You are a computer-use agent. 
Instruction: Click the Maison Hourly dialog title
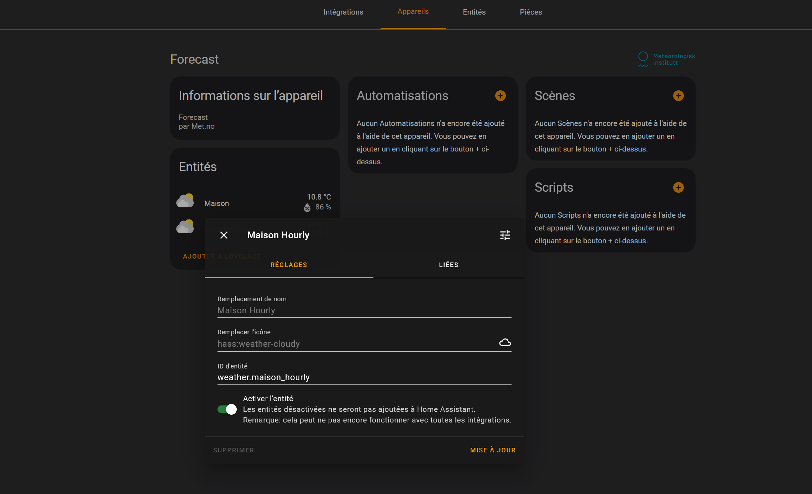point(278,235)
